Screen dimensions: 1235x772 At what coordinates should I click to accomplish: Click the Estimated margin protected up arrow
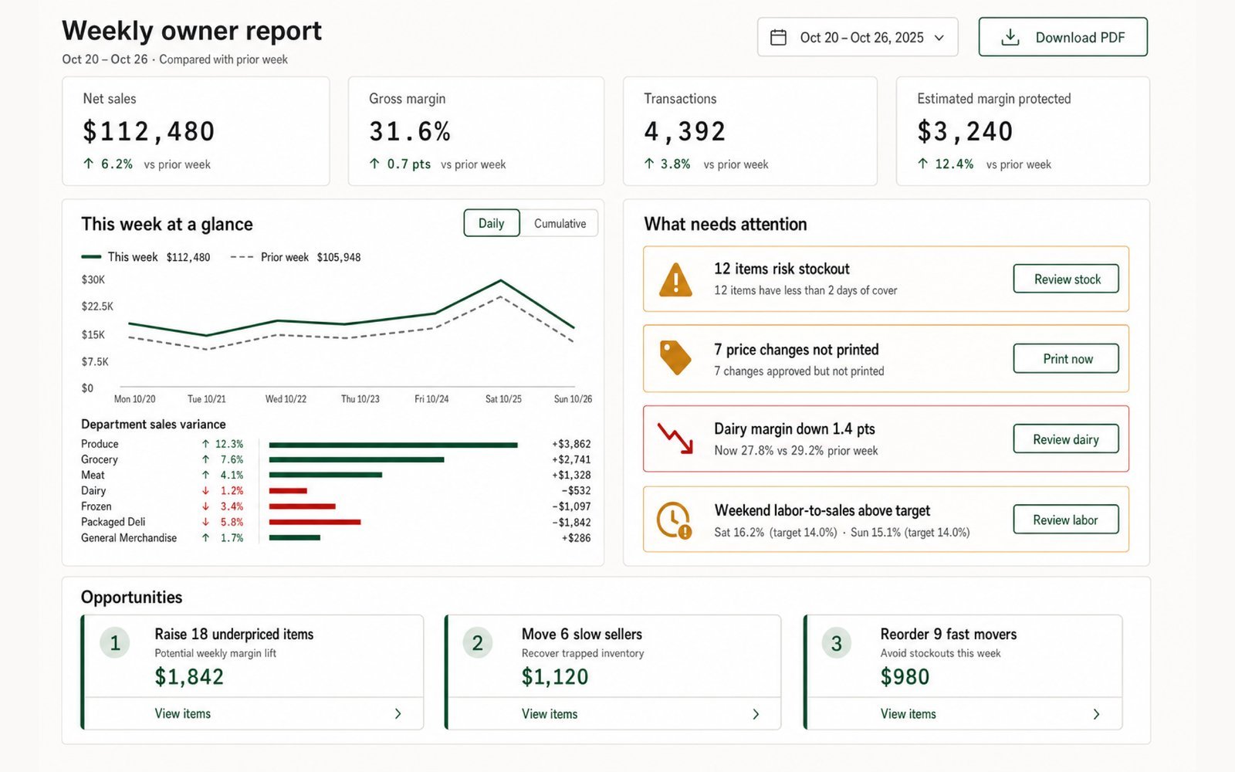pos(923,164)
